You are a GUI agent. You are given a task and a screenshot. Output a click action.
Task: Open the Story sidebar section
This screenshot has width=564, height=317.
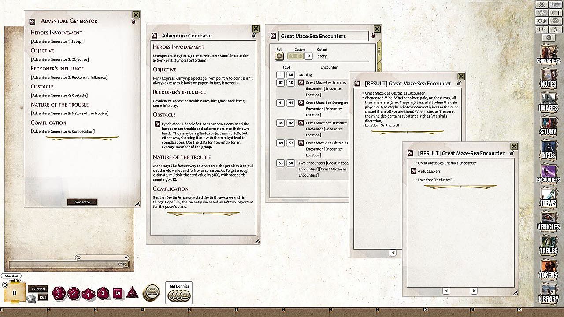[548, 126]
